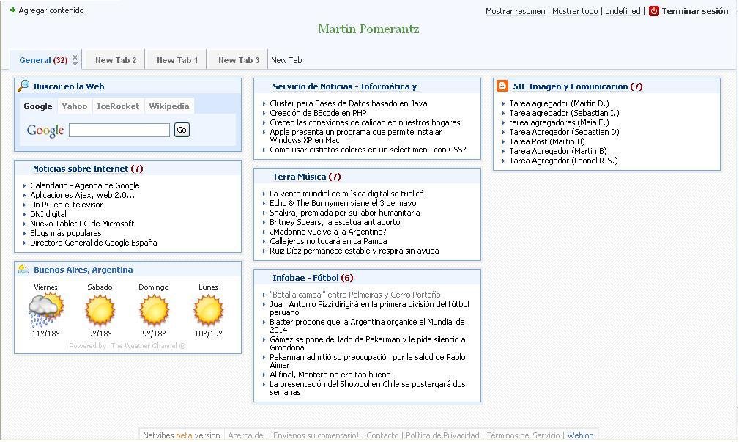The height and width of the screenshot is (442, 739).
Task: Click the Lunes sunny weather icon
Action: pos(208,310)
